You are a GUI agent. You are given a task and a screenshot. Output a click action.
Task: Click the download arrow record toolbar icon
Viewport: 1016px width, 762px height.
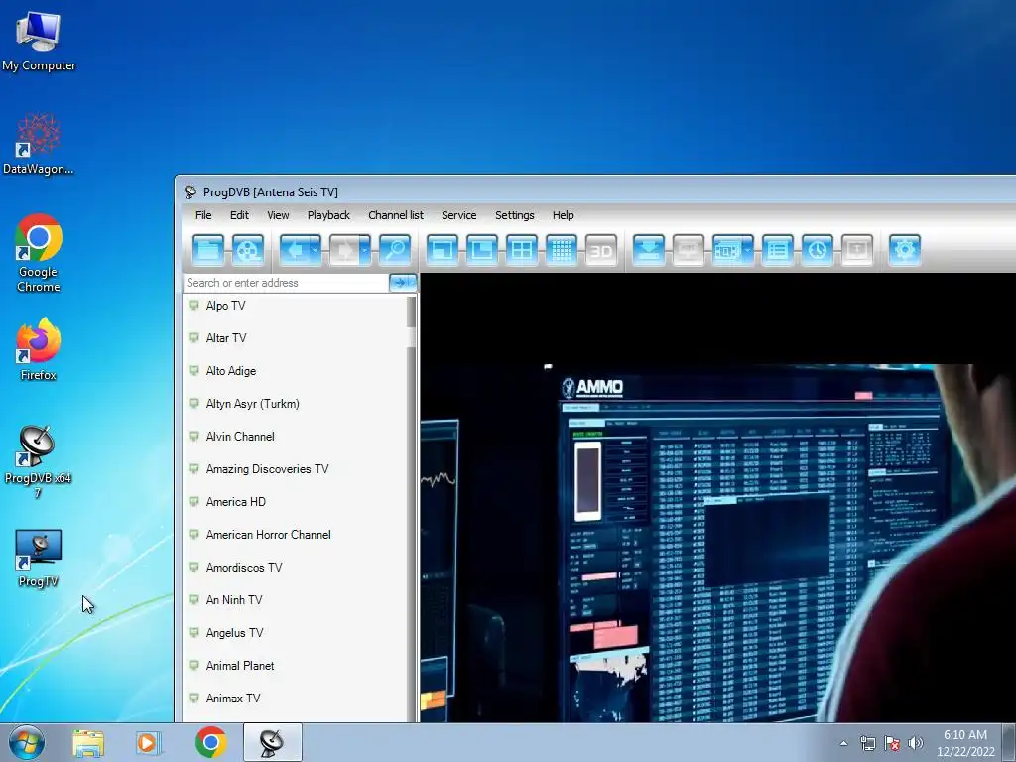[x=649, y=250]
